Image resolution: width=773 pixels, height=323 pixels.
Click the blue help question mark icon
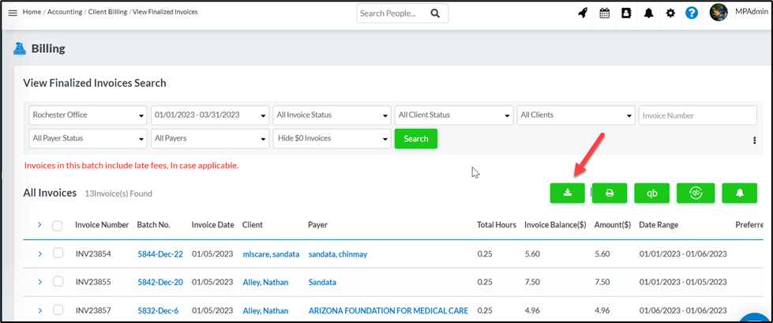(x=692, y=13)
